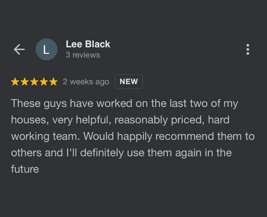Click the word "helpful" in the review

pyautogui.click(x=92, y=120)
